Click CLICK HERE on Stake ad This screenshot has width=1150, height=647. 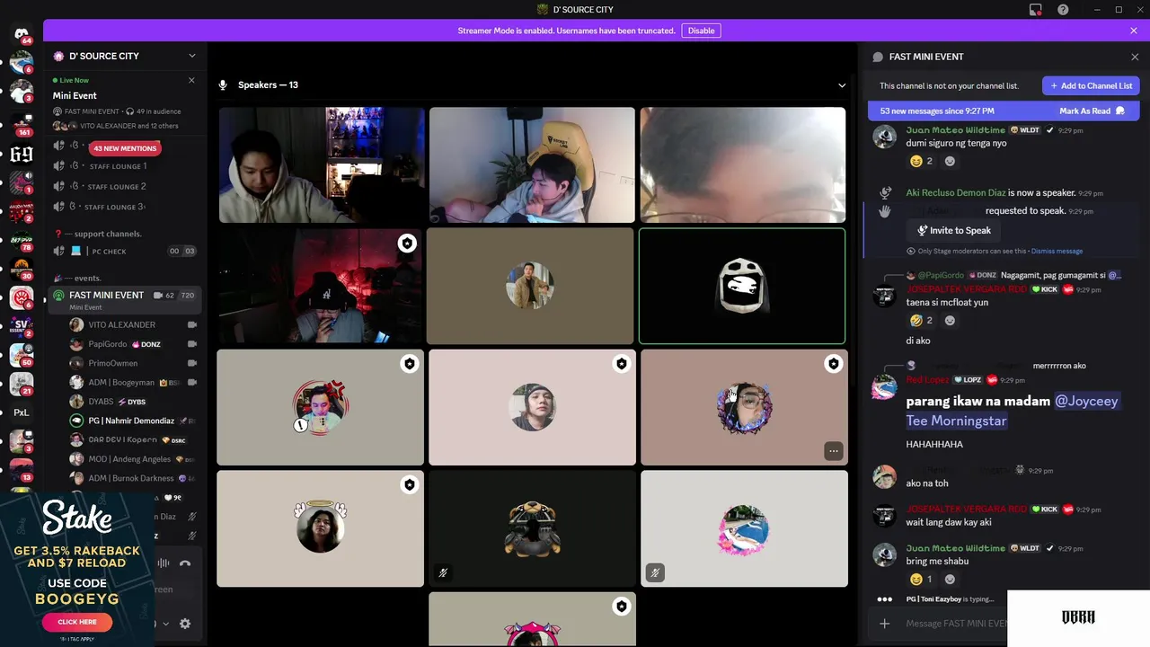pyautogui.click(x=77, y=622)
